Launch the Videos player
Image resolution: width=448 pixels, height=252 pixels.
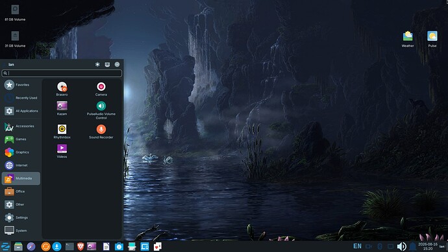[62, 151]
